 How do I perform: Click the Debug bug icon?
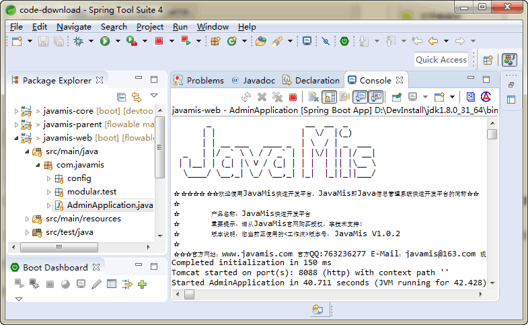point(79,41)
